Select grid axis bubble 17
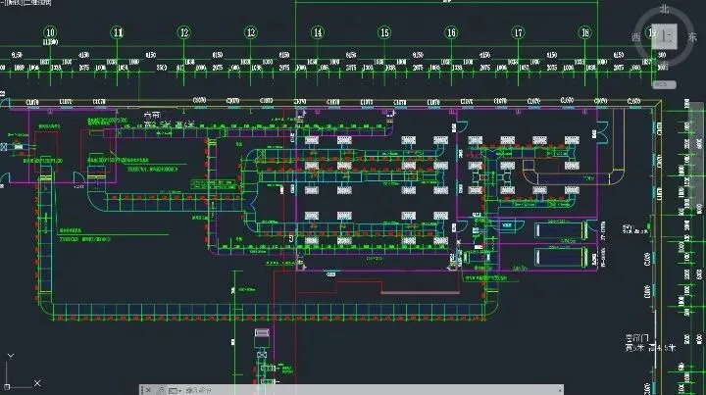 [518, 32]
